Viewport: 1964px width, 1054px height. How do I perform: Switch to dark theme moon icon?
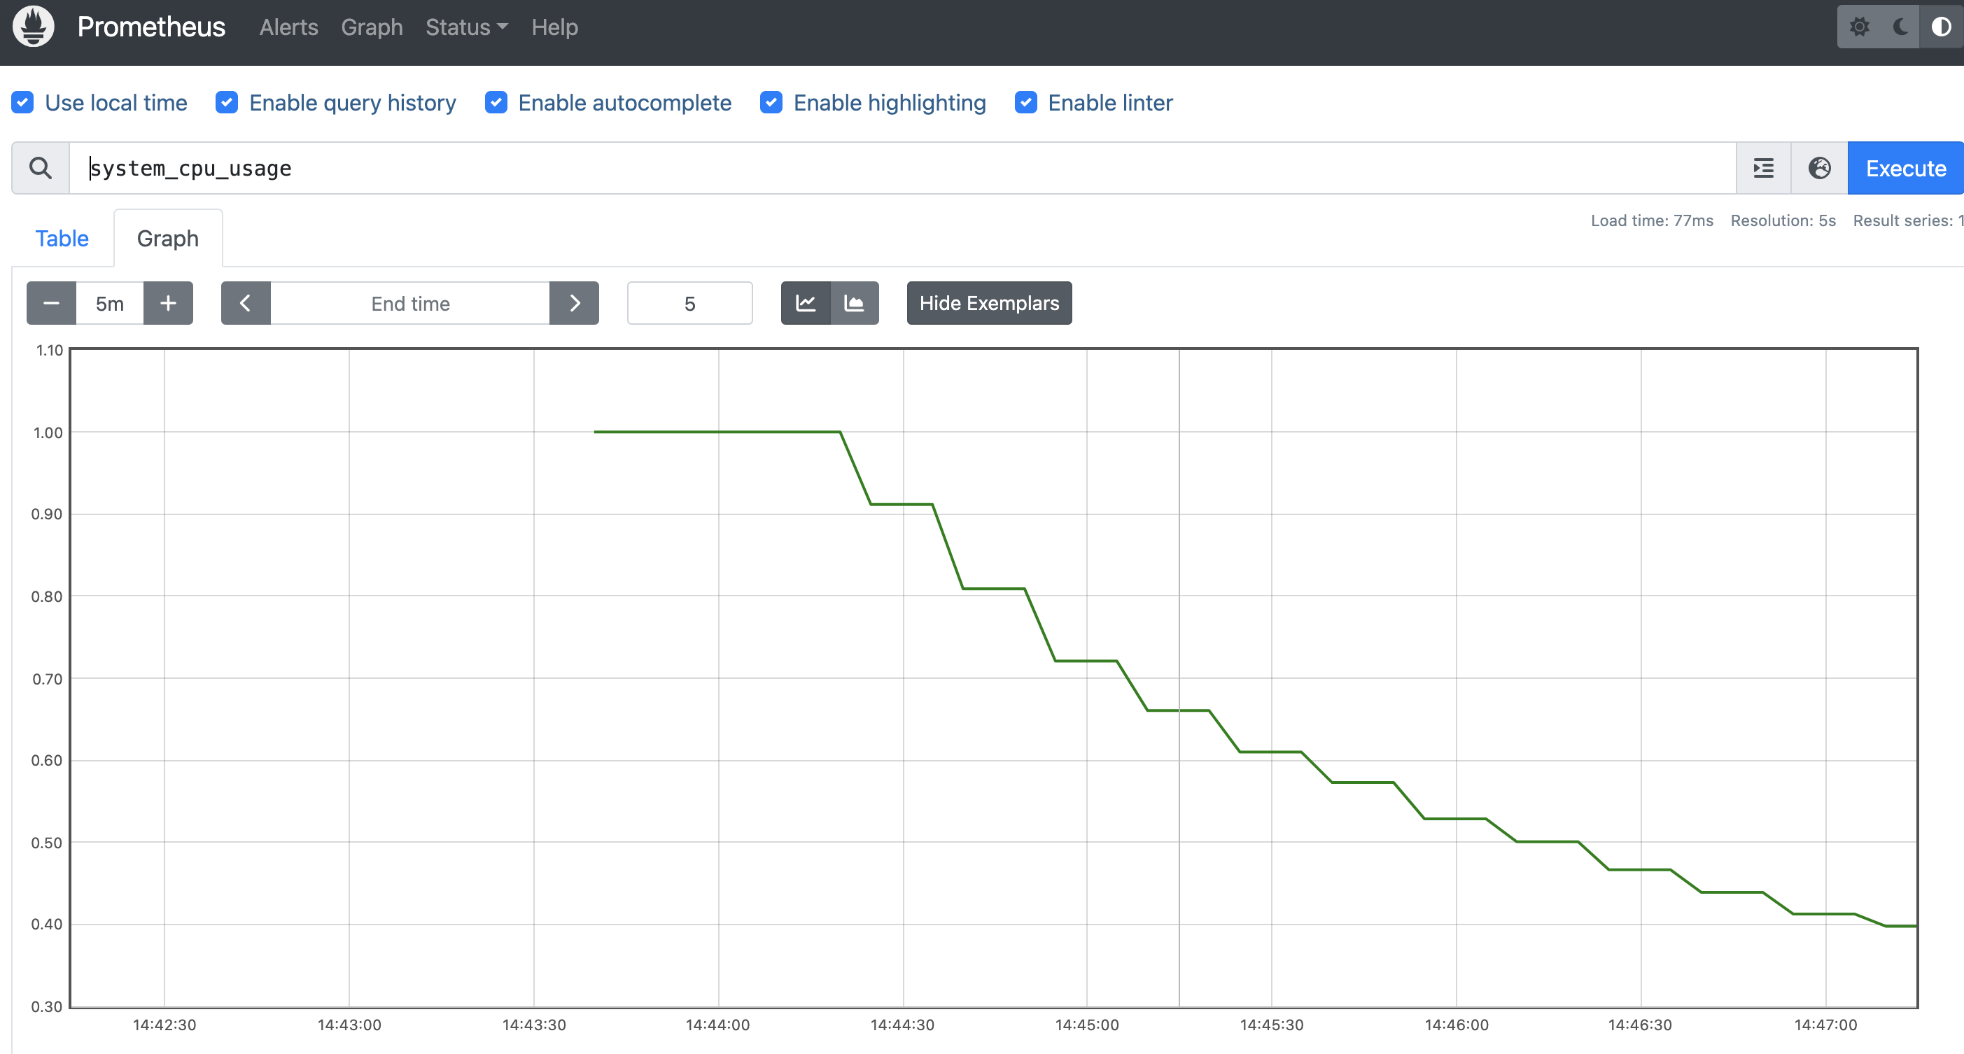tap(1901, 27)
